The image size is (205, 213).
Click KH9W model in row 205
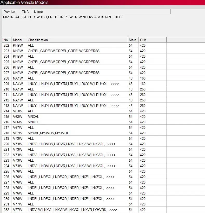coord(18,62)
